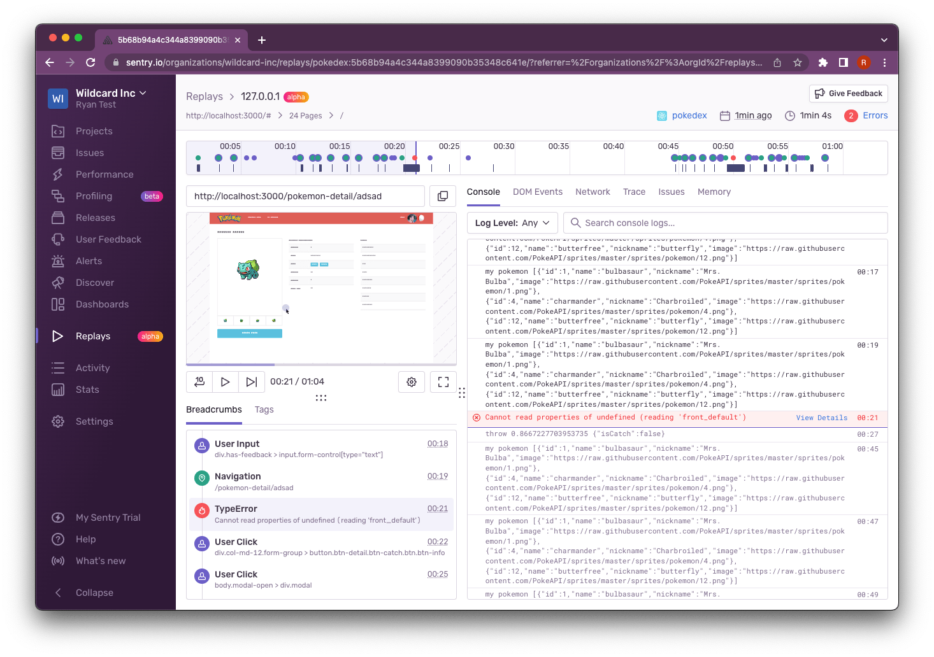Viewport: 934px width, 657px height.
Task: Open browser extensions puzzle icon
Action: (x=823, y=62)
